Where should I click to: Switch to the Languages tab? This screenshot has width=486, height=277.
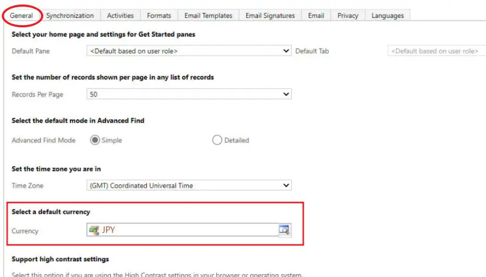click(388, 15)
